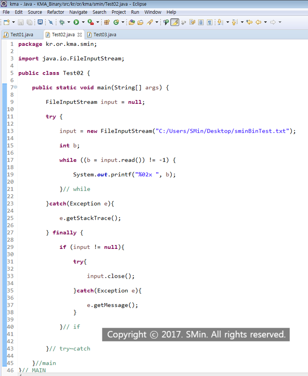Screen dimensions: 308x376
Task: Click Run External Tools icon
Action: coord(91,22)
